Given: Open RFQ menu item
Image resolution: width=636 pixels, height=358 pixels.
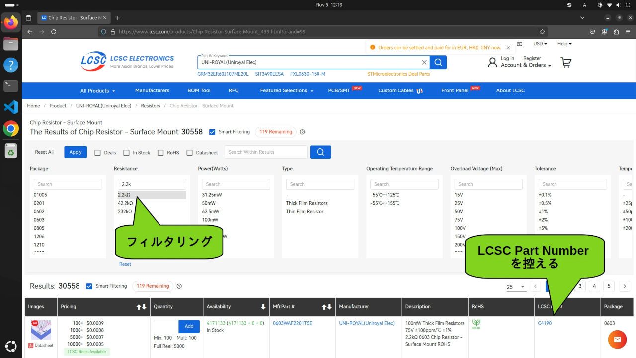Looking at the screenshot, I should pos(234,90).
